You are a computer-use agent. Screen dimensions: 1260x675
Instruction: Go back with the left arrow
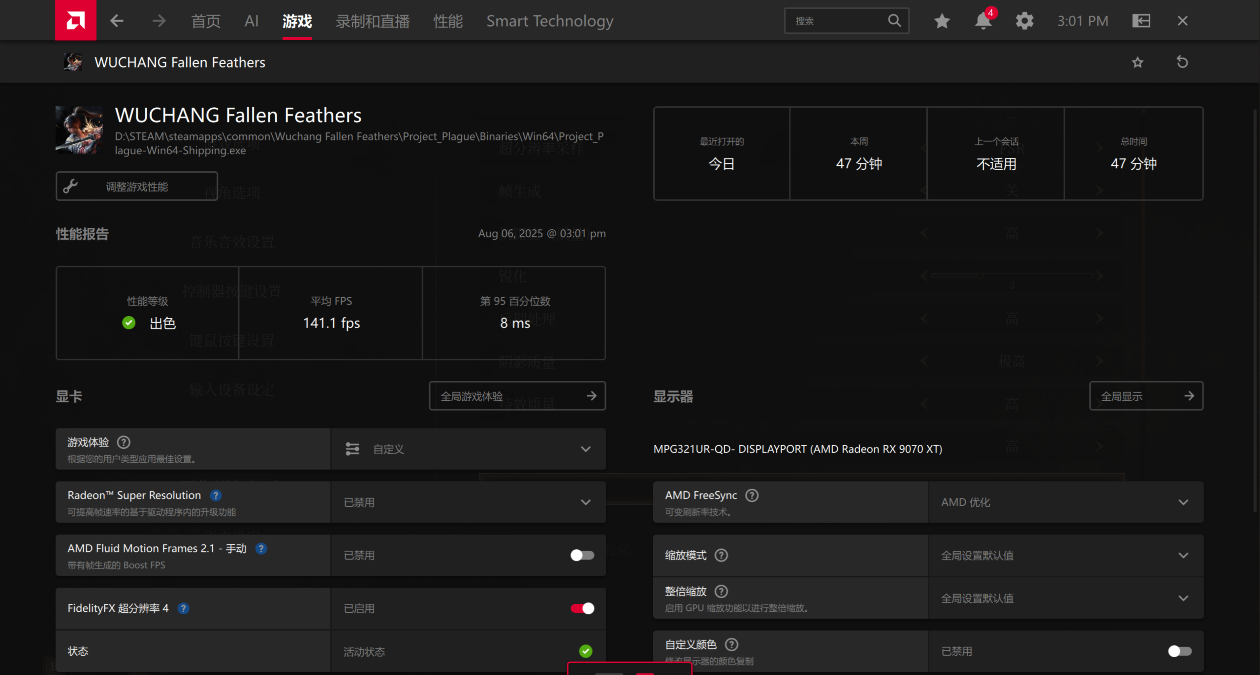coord(116,21)
